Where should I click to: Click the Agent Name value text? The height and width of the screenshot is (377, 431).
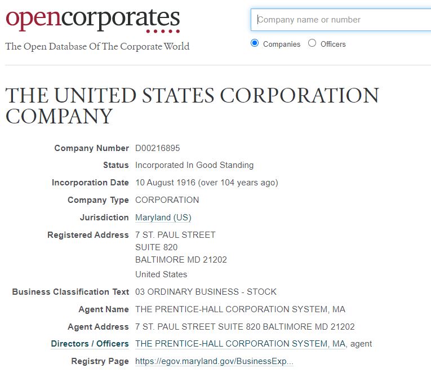[240, 309]
